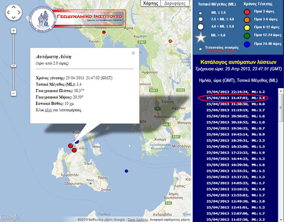Zoom in with the map plus button

14,31
